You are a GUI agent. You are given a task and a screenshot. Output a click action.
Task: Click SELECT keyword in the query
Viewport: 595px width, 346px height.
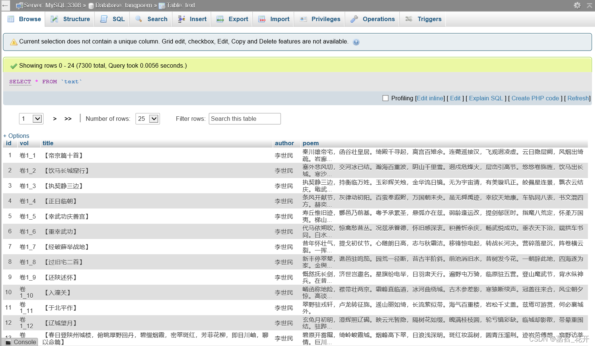click(20, 81)
